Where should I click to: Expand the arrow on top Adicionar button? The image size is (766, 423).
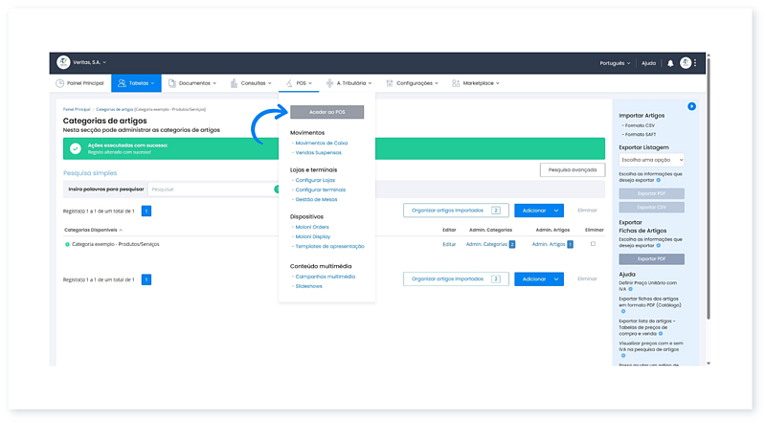click(556, 210)
